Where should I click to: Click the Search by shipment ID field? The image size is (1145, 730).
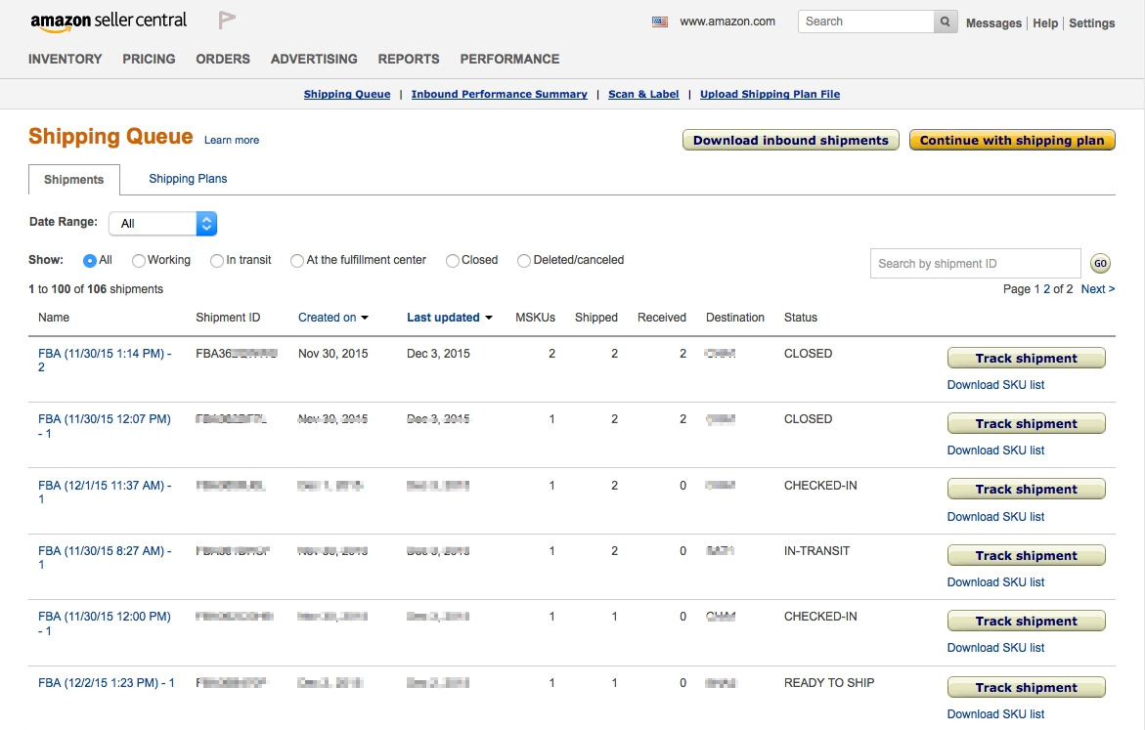coord(975,263)
